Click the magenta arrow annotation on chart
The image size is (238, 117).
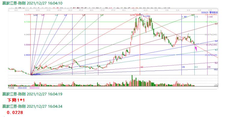click(x=196, y=49)
